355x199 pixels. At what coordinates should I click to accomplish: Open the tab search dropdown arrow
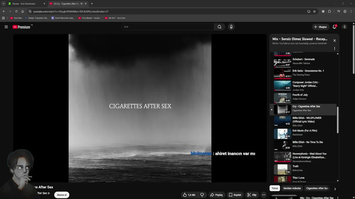pyautogui.click(x=3, y=4)
